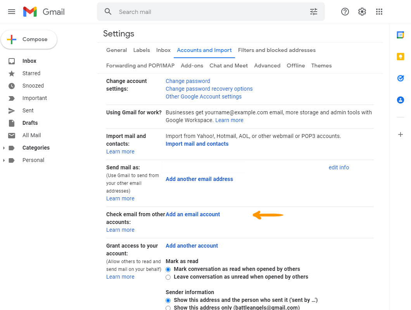
Task: Open the Inbox folder label
Action: pos(29,61)
